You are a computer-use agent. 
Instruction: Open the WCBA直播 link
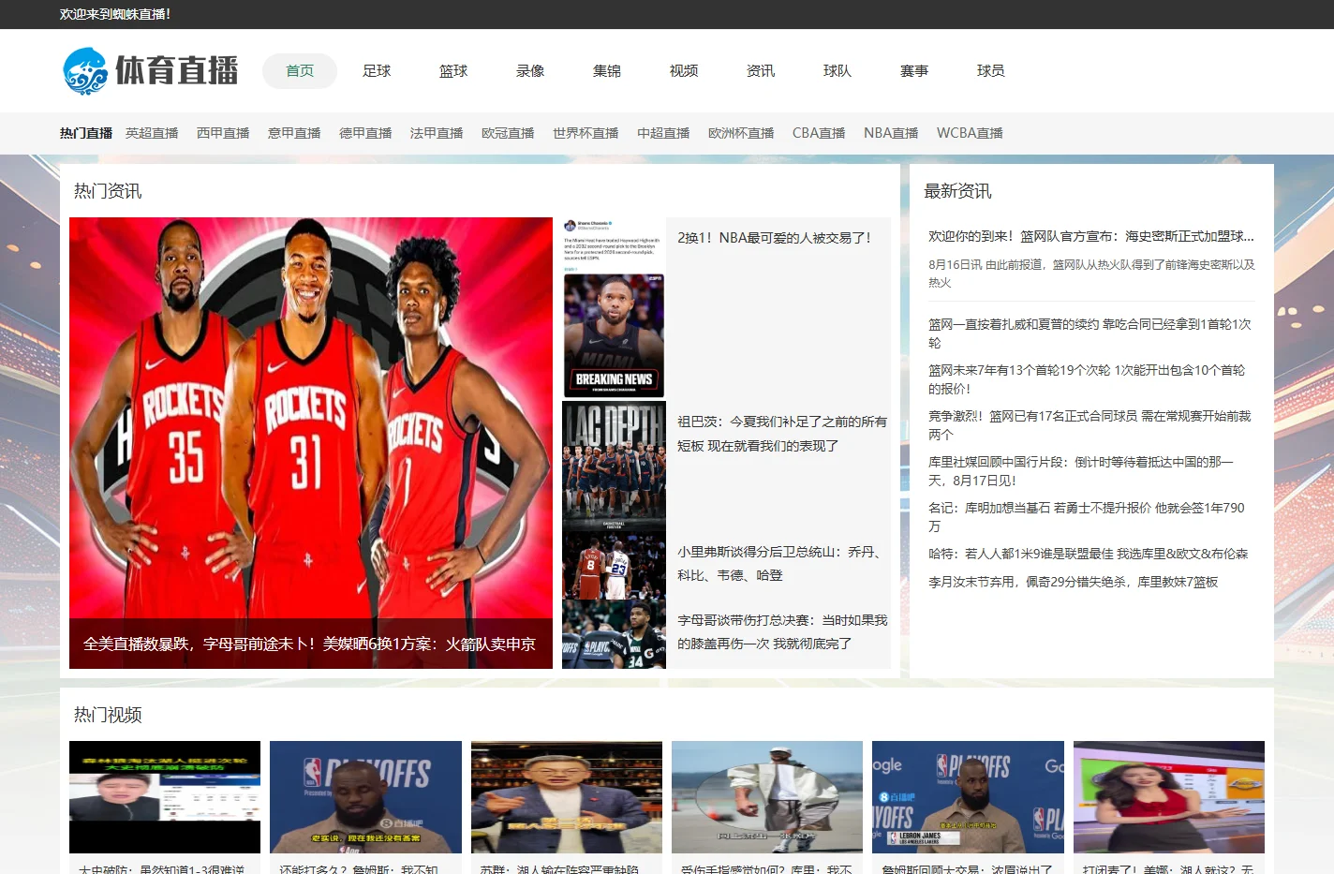click(x=970, y=133)
